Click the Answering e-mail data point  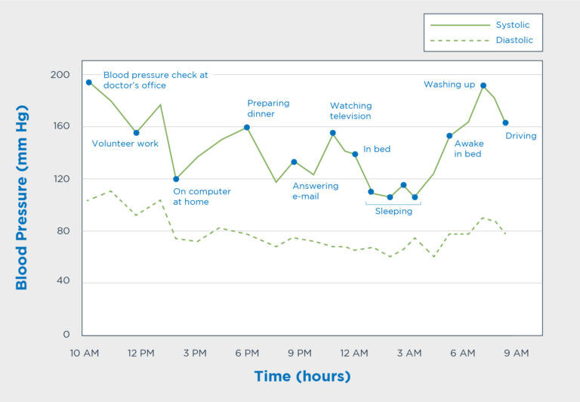[x=294, y=162]
